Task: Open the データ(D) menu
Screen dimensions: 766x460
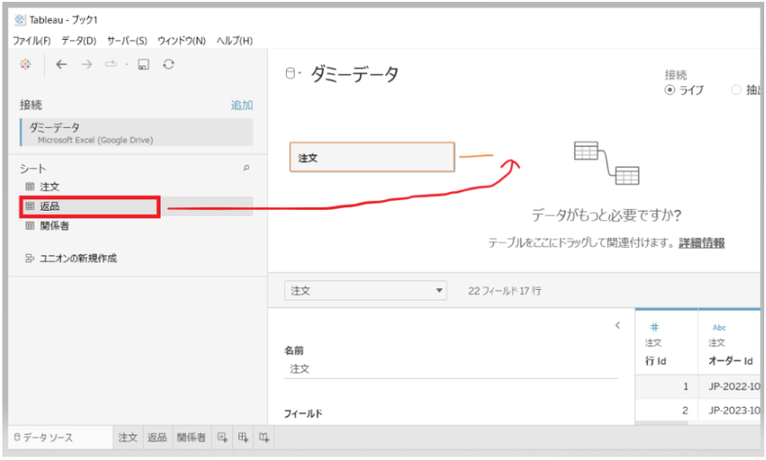Action: (x=79, y=41)
